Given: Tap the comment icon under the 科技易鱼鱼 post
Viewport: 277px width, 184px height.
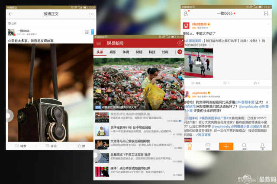Looking at the screenshot, I should point(226,83).
